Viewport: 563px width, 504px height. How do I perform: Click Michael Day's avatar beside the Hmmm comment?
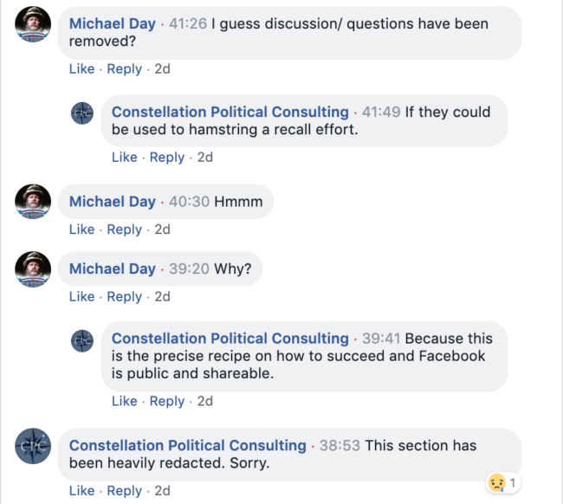click(34, 202)
